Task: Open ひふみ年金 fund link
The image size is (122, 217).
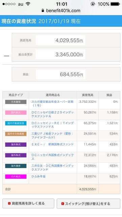Action: point(39,176)
